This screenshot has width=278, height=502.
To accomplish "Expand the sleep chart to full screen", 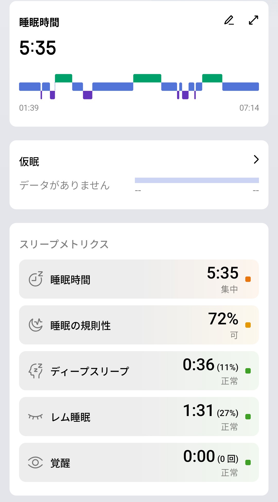I will [x=254, y=20].
